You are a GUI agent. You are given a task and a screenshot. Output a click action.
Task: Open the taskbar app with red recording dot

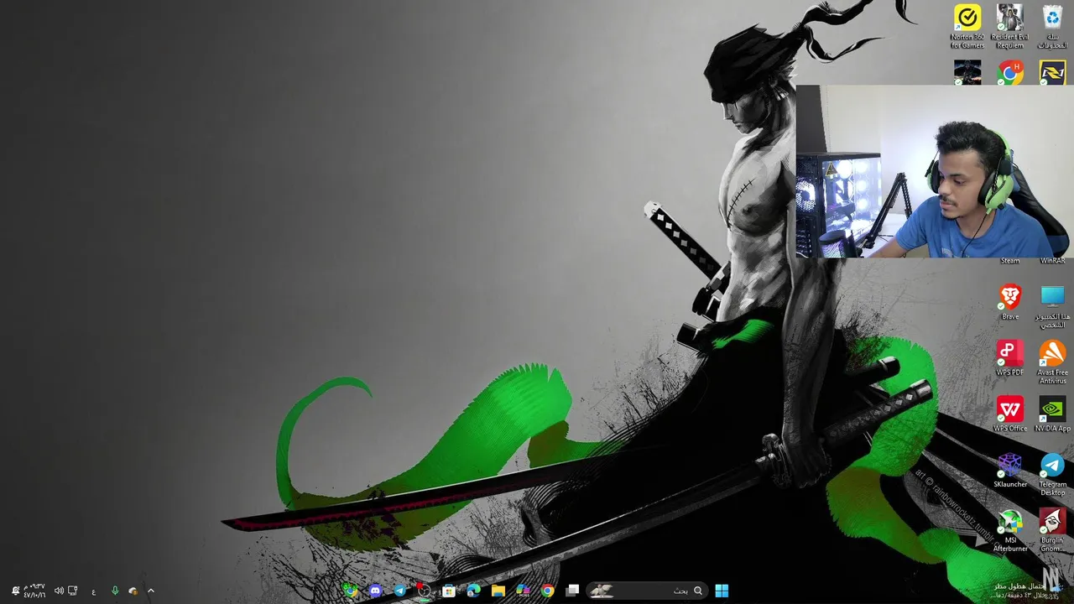(424, 591)
